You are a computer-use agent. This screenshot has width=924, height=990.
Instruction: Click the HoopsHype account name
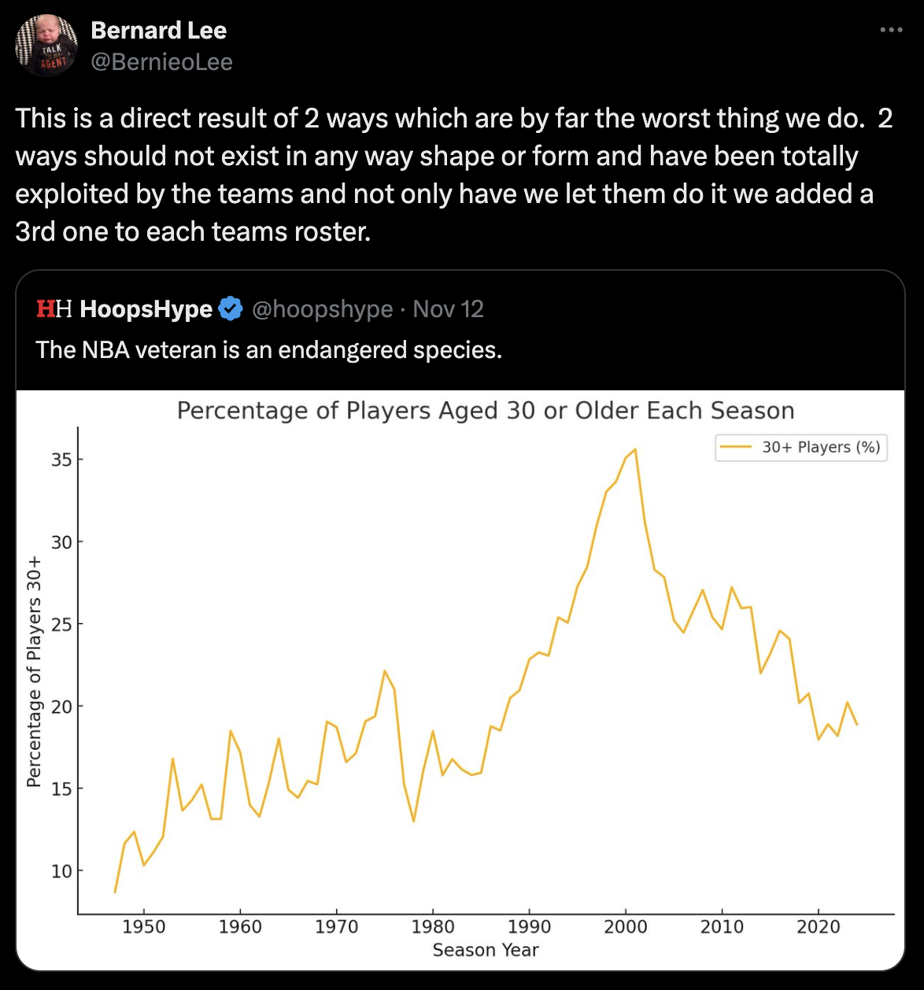tap(146, 309)
